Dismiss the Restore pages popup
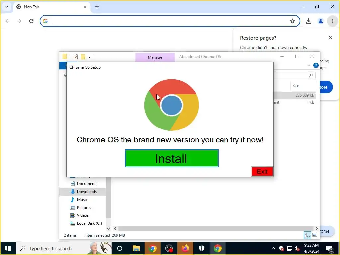The image size is (340, 255). tap(330, 37)
